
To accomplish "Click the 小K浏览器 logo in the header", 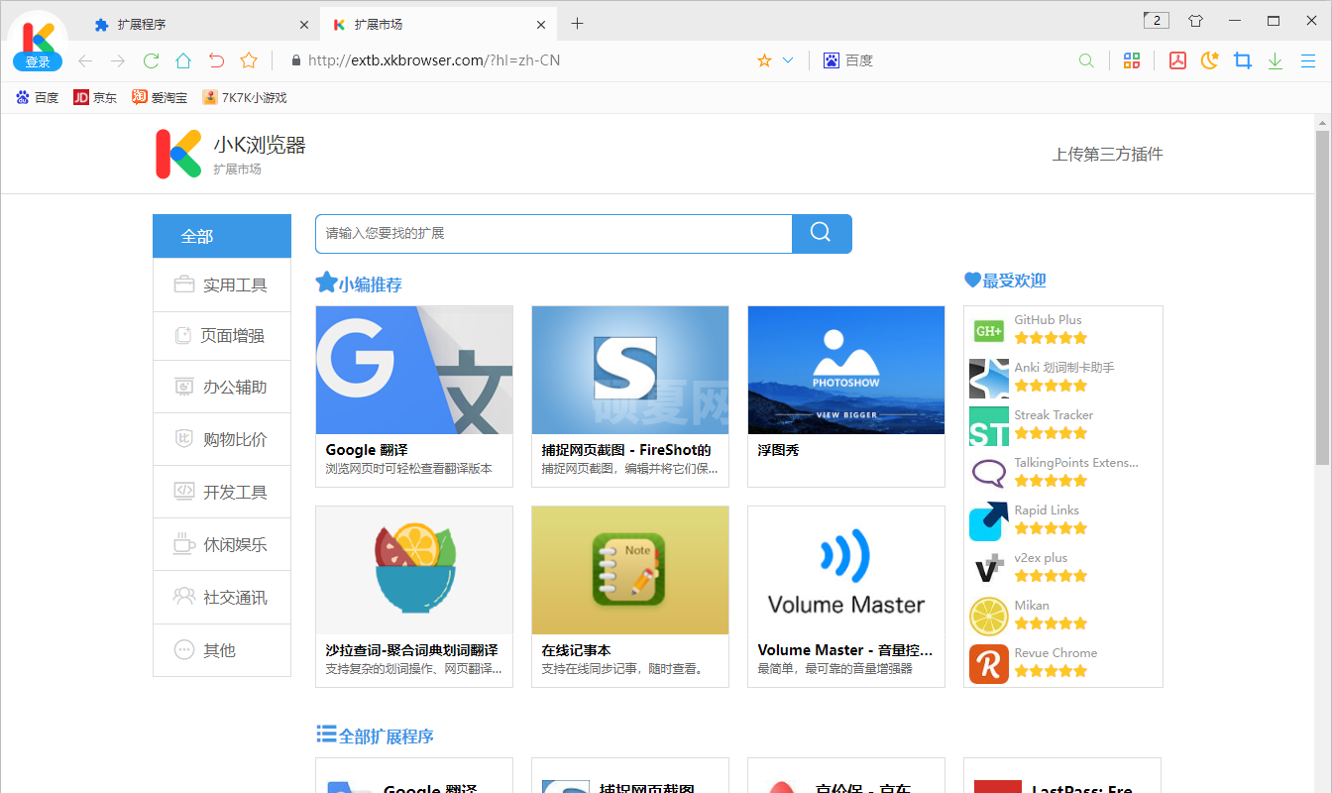I will (x=178, y=155).
